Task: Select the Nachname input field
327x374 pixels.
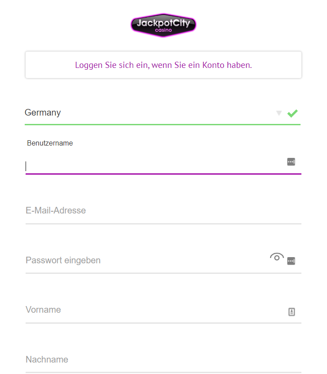Action: click(x=163, y=359)
